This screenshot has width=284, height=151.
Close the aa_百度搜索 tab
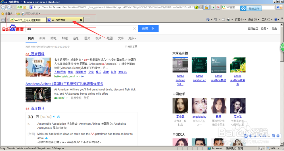tap(81, 20)
